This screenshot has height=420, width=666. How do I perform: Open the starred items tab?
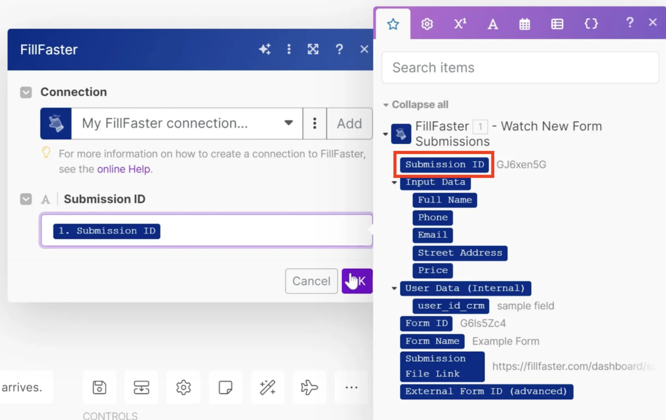tap(393, 24)
